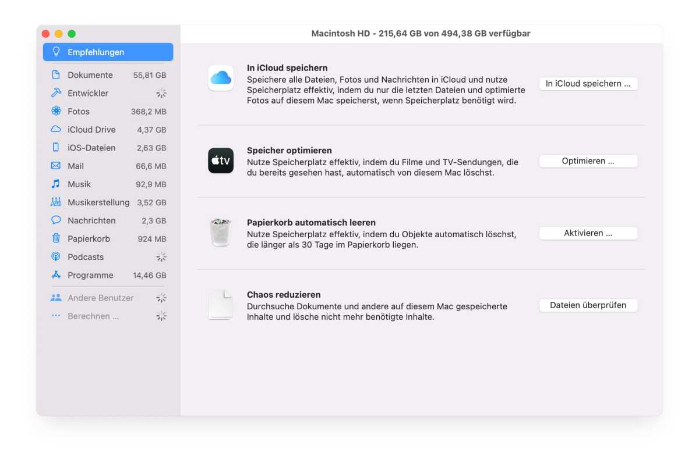Viewport: 699px width, 464px height.
Task: Click the Programme App Store icon
Action: [56, 275]
